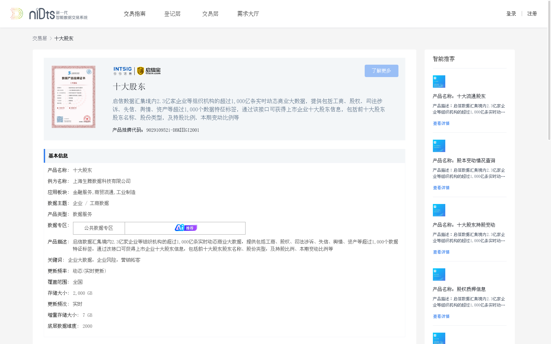Click 十大股东持股变动 product icon
The height and width of the screenshot is (344, 551).
(x=439, y=210)
